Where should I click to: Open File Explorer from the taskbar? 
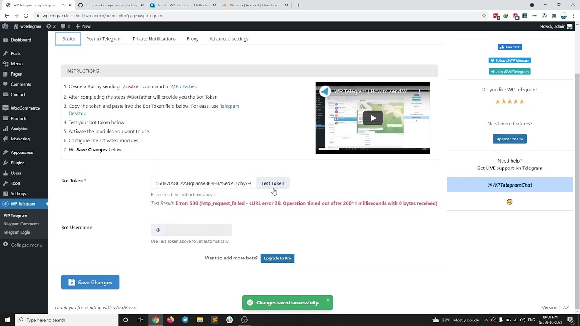(200, 320)
